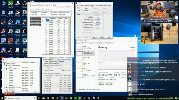179x100 pixels.
Task: Select Disk 0 (D:) in the performance sidebar
Action: click(86, 59)
